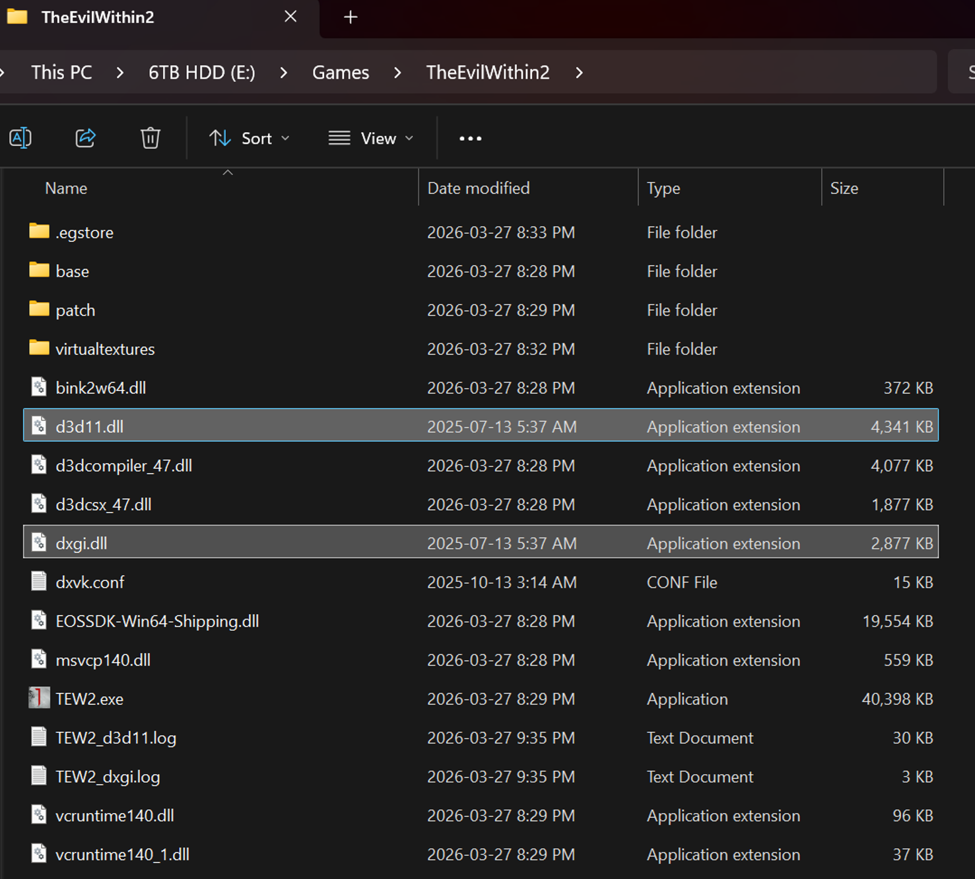Image resolution: width=975 pixels, height=879 pixels.
Task: Select the TEW2.exe file name
Action: point(89,699)
